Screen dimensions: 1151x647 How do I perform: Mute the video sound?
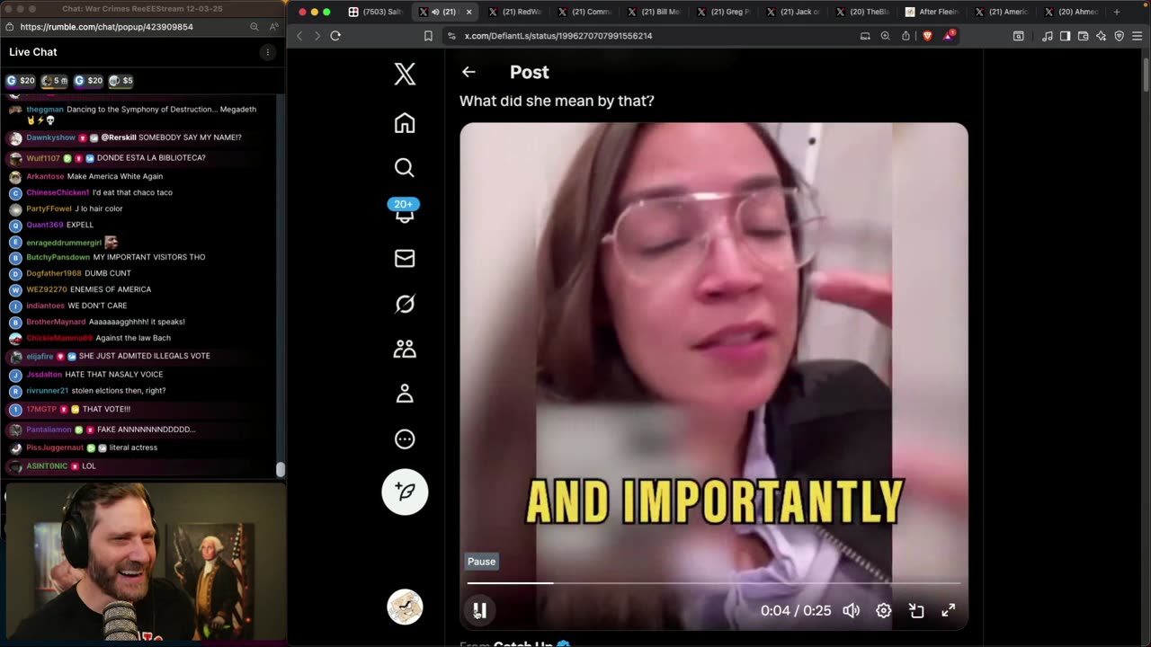851,610
